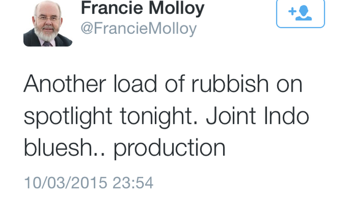The width and height of the screenshot is (350, 197).
Task: Select the person silhouette in the follow button
Action: (304, 13)
